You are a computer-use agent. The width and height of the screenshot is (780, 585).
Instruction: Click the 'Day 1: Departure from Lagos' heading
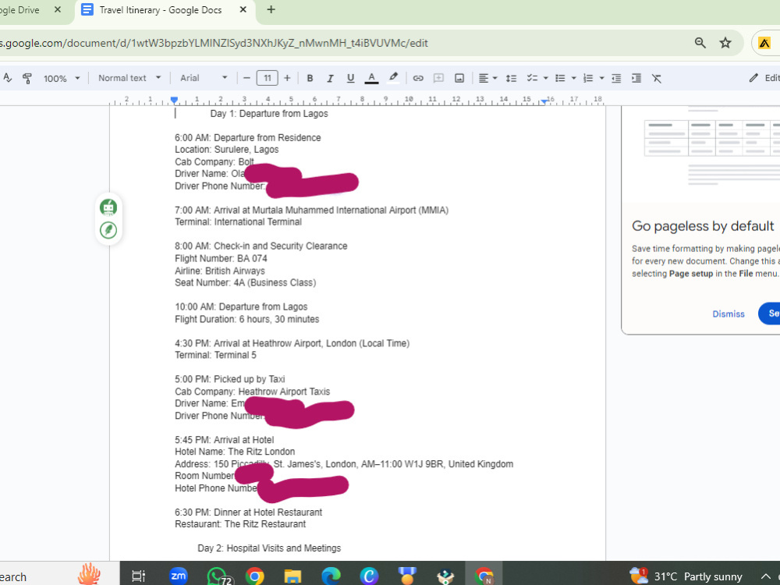click(x=269, y=113)
